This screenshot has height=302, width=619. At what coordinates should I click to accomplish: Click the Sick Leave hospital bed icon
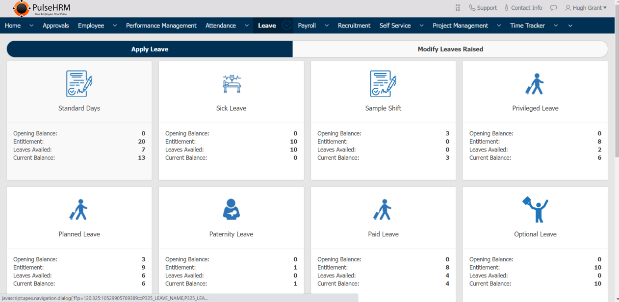[x=232, y=84]
